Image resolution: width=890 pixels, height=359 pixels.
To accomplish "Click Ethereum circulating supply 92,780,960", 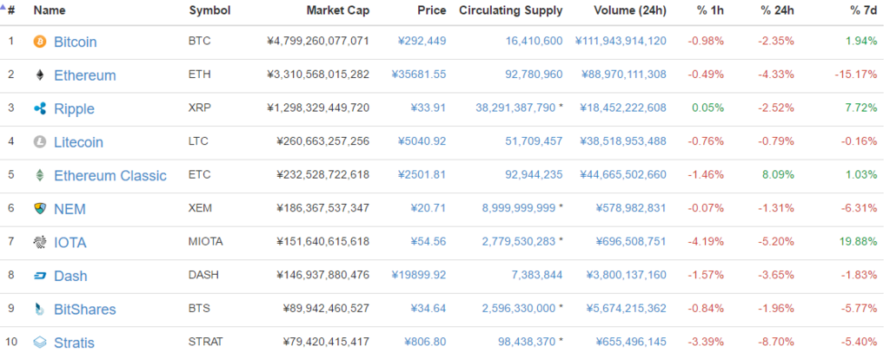I will tap(535, 75).
